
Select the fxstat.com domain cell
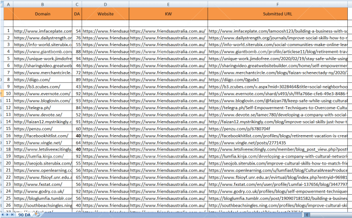coord(43,184)
